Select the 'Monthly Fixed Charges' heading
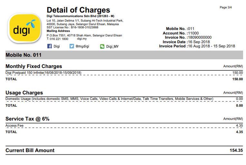The width and height of the screenshot is (246, 165). pyautogui.click(x=34, y=66)
